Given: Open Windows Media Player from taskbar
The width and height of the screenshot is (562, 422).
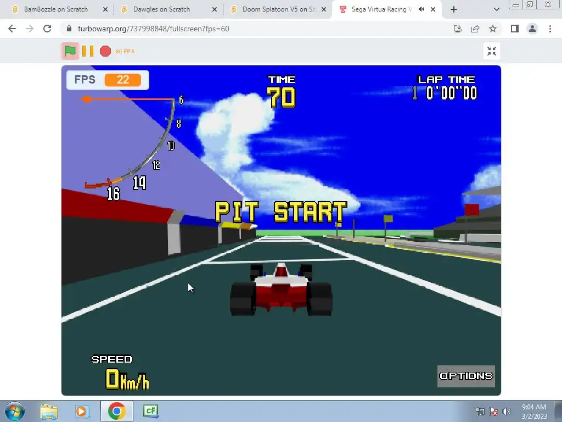Looking at the screenshot, I should point(82,411).
